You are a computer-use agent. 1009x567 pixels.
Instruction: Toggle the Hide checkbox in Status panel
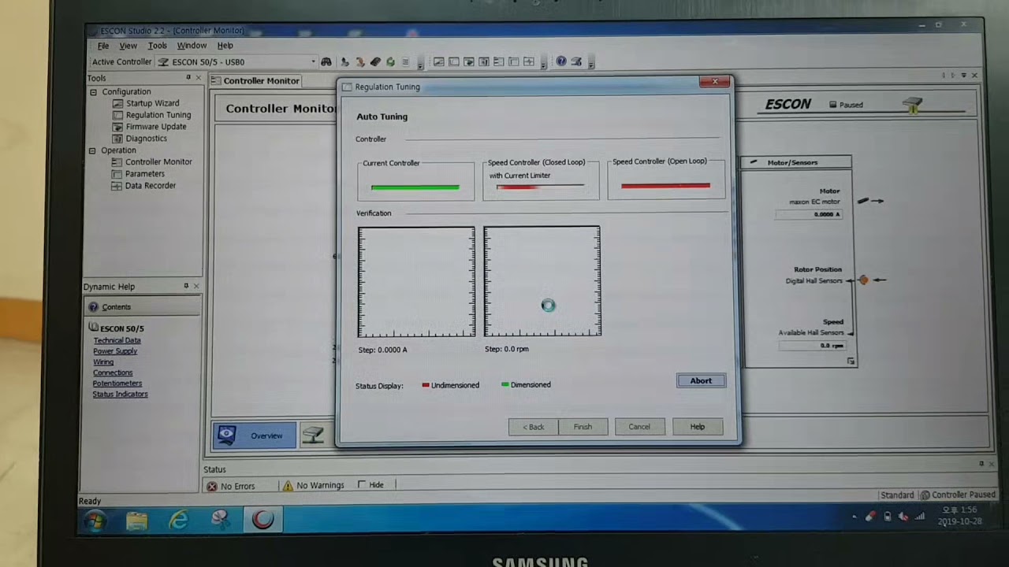coord(362,485)
